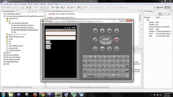
Task: Open the Properties view menu dropdown
Action: pos(171,14)
